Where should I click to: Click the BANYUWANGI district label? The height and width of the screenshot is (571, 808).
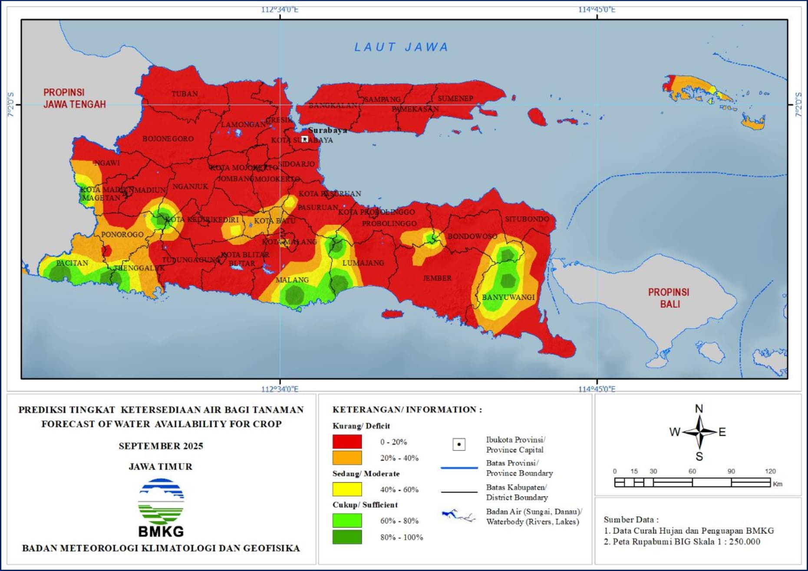pos(508,297)
